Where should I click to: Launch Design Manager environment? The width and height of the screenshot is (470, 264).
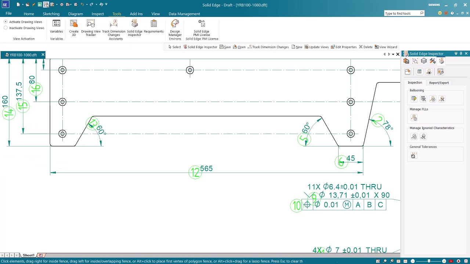[x=175, y=28]
